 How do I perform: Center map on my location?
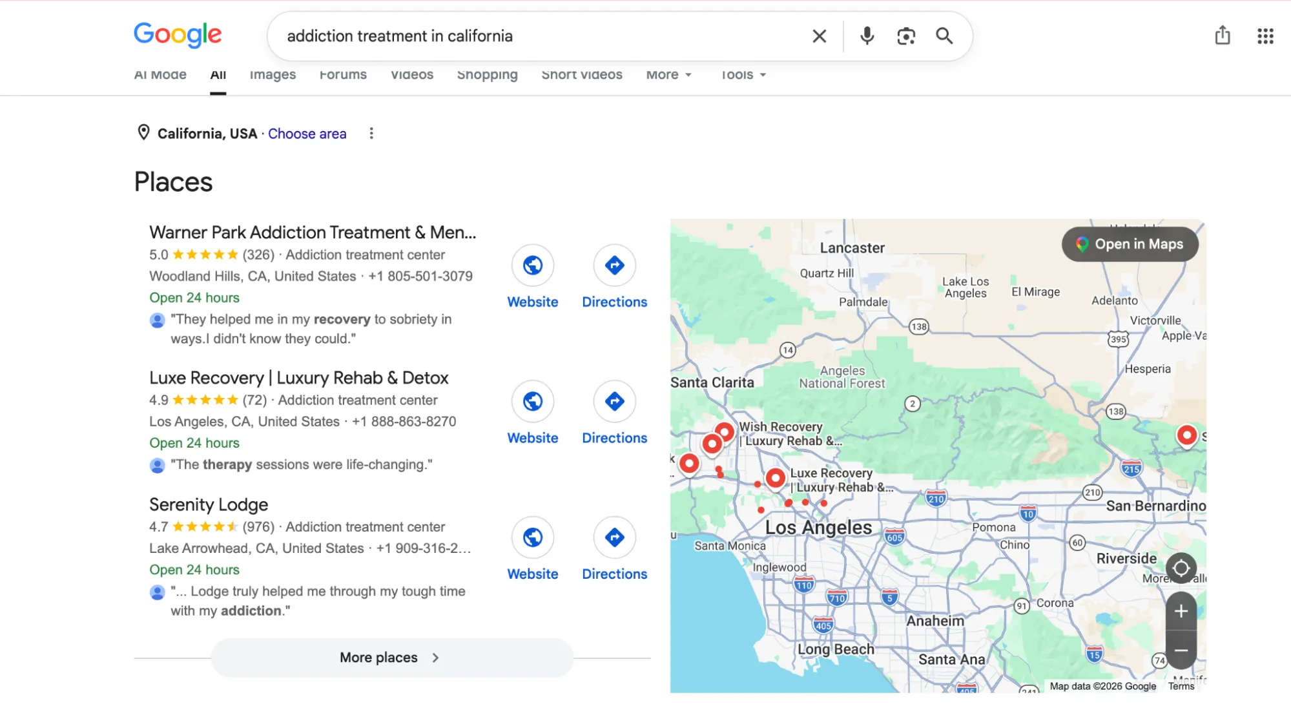point(1181,568)
